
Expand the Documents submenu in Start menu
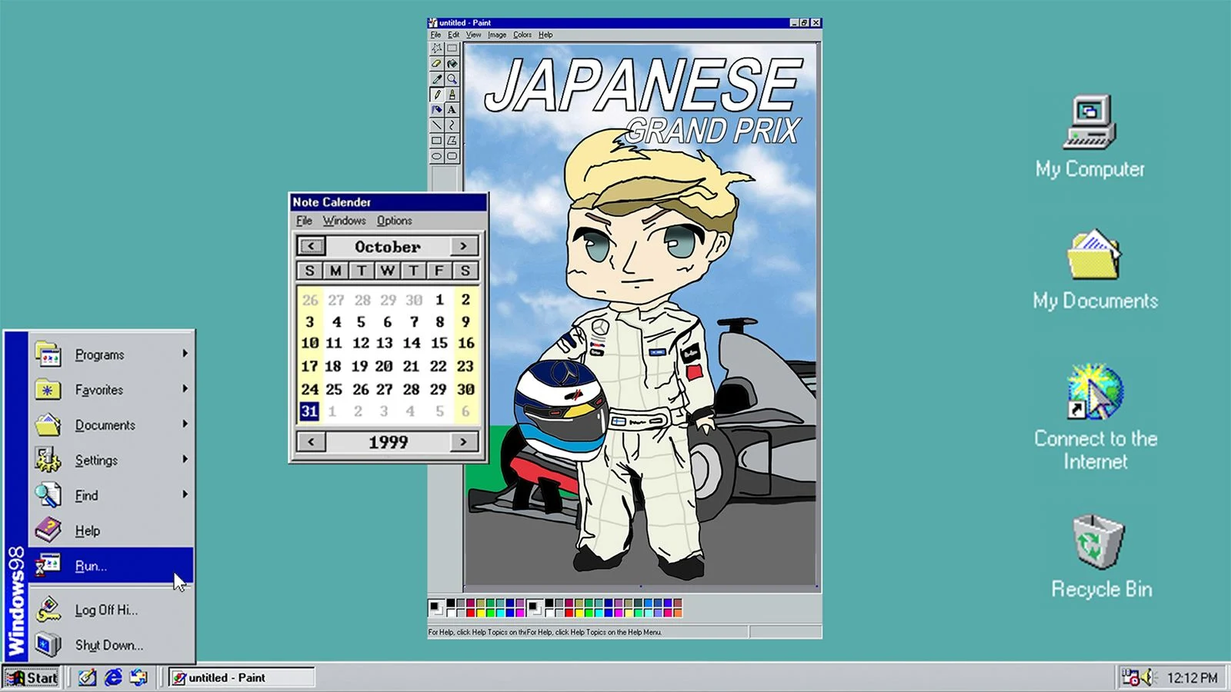(112, 425)
